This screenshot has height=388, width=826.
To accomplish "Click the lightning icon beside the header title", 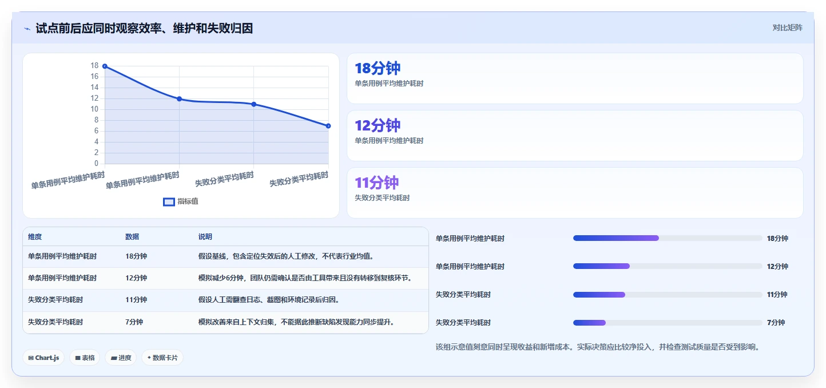I will click(x=27, y=28).
